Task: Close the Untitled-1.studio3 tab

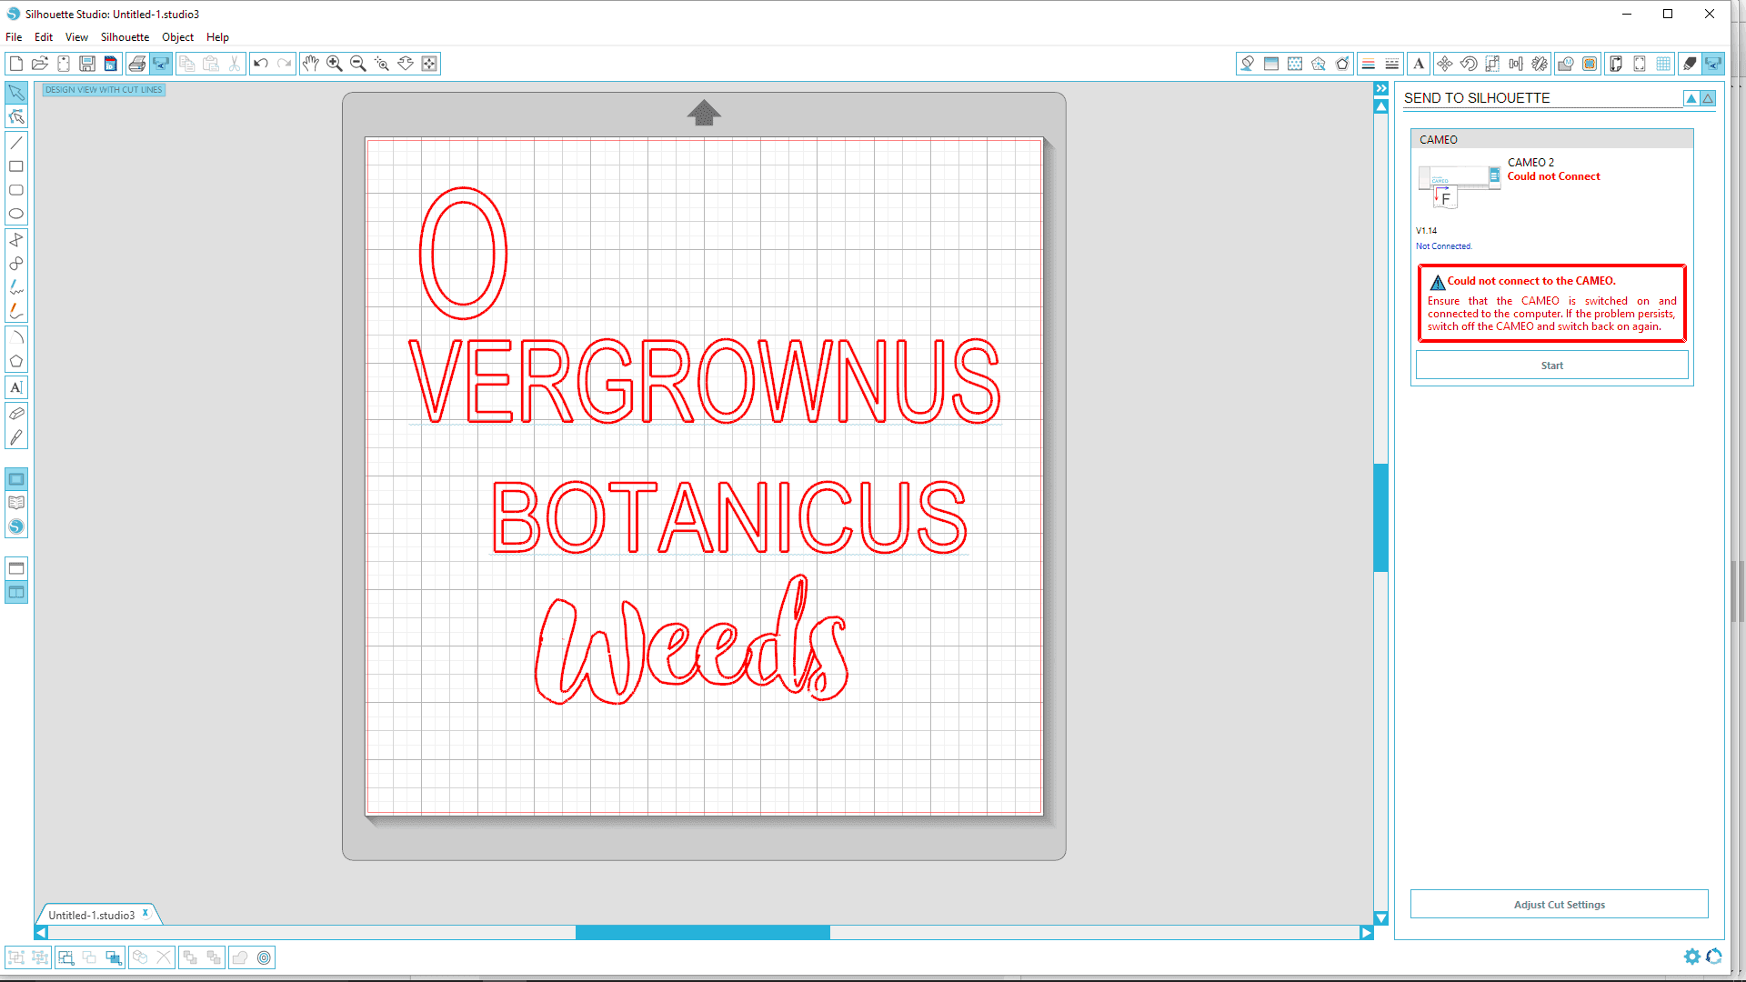Action: coord(145,913)
